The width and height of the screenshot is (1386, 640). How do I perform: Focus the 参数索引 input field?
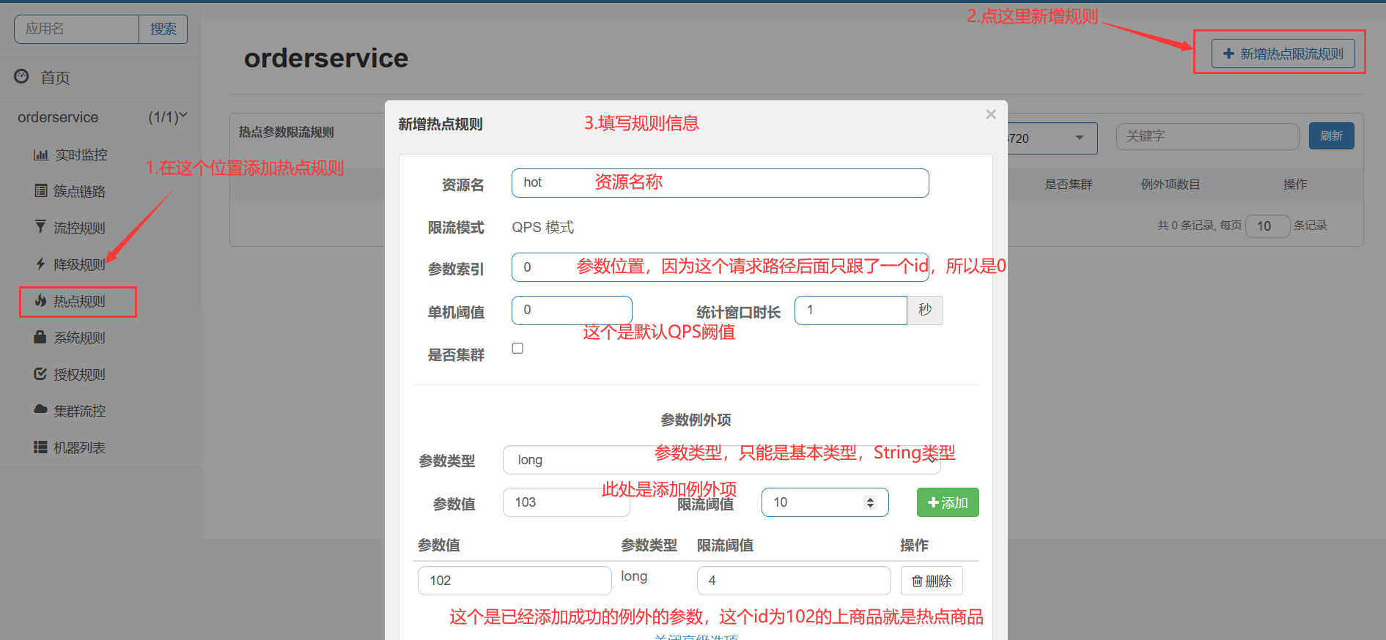pyautogui.click(x=720, y=267)
